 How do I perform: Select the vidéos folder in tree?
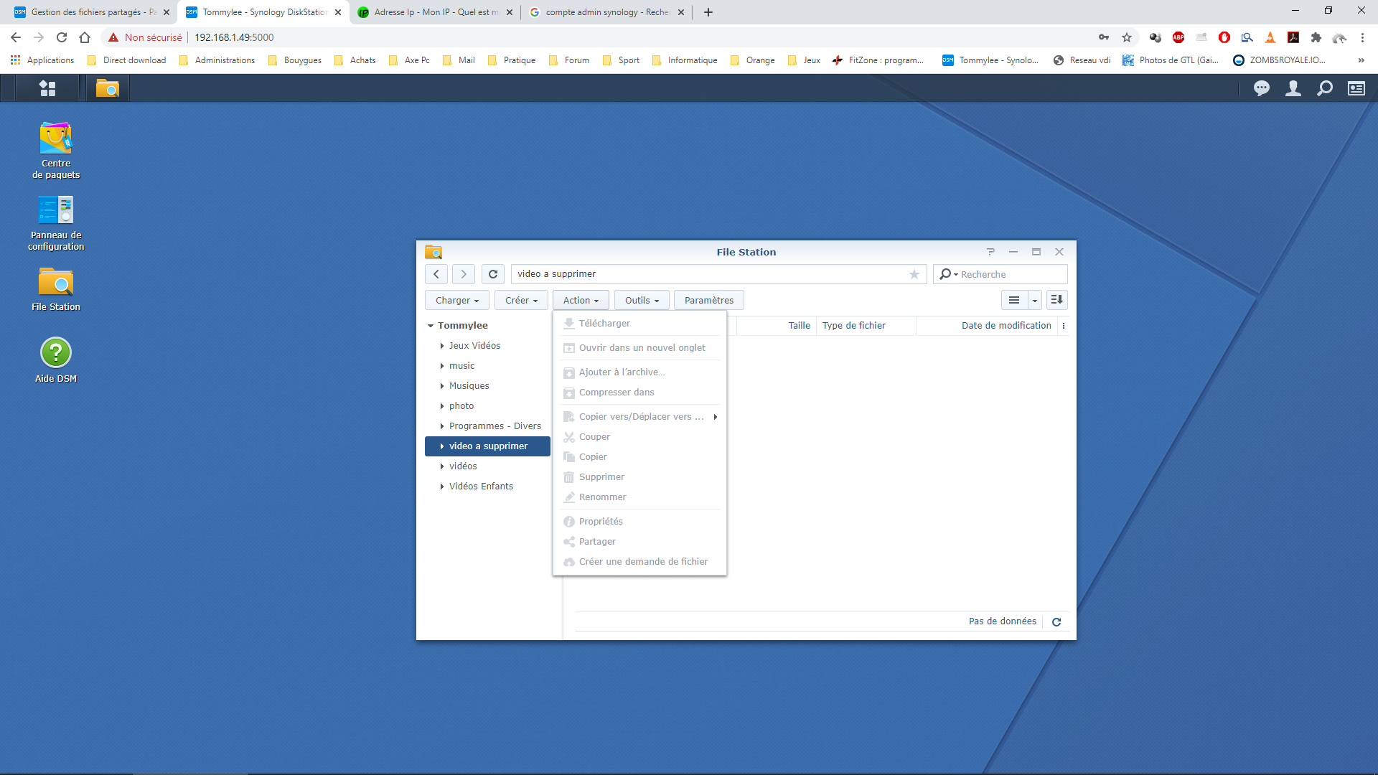488,466
